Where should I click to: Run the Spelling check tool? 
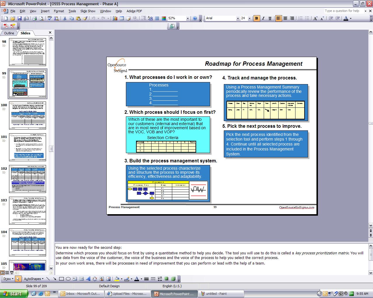(x=50, y=18)
